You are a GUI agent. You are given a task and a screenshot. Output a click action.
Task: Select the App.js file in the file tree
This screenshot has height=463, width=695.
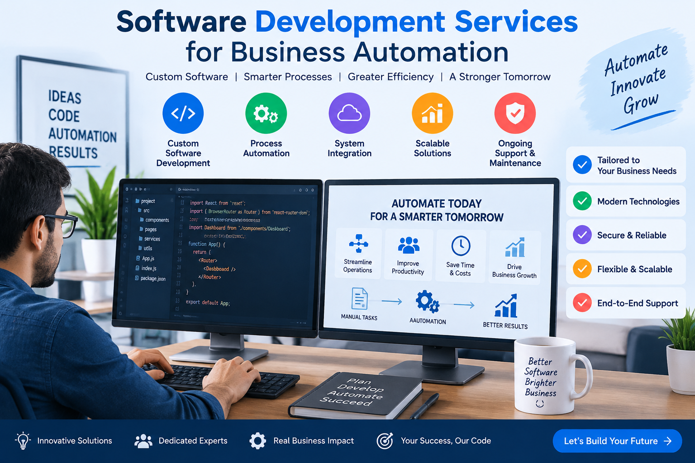click(x=145, y=259)
